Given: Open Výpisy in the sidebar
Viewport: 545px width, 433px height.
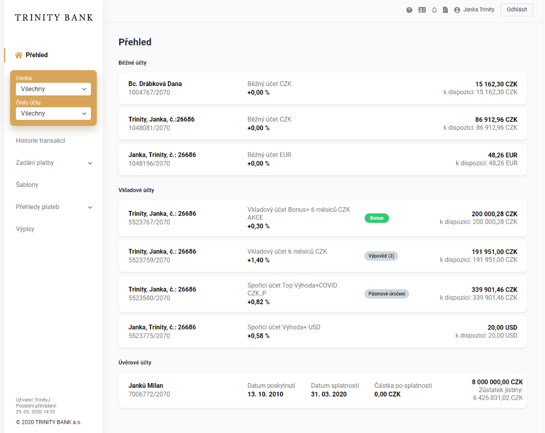Looking at the screenshot, I should 25,229.
